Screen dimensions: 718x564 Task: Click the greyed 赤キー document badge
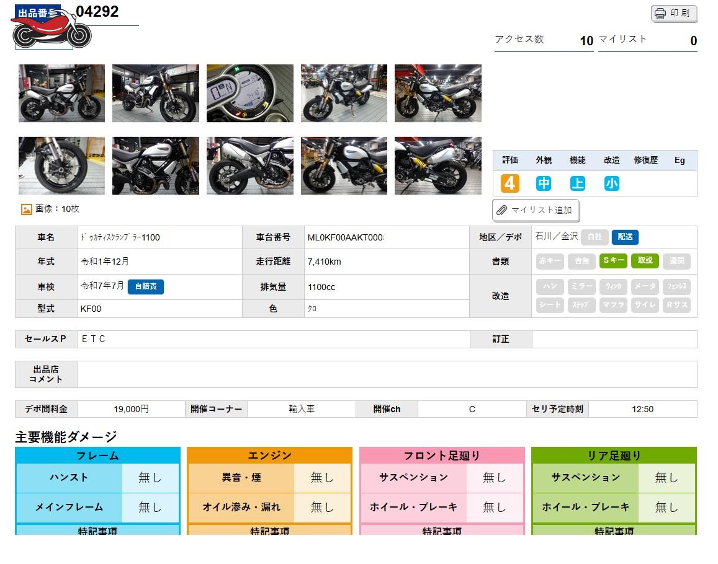(550, 261)
